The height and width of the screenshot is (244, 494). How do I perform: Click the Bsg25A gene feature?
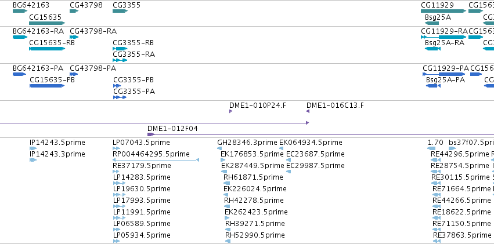coord(432,23)
